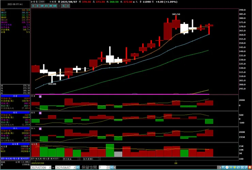Click the 08 month axis marker
252x170 pixels.
click(176, 163)
